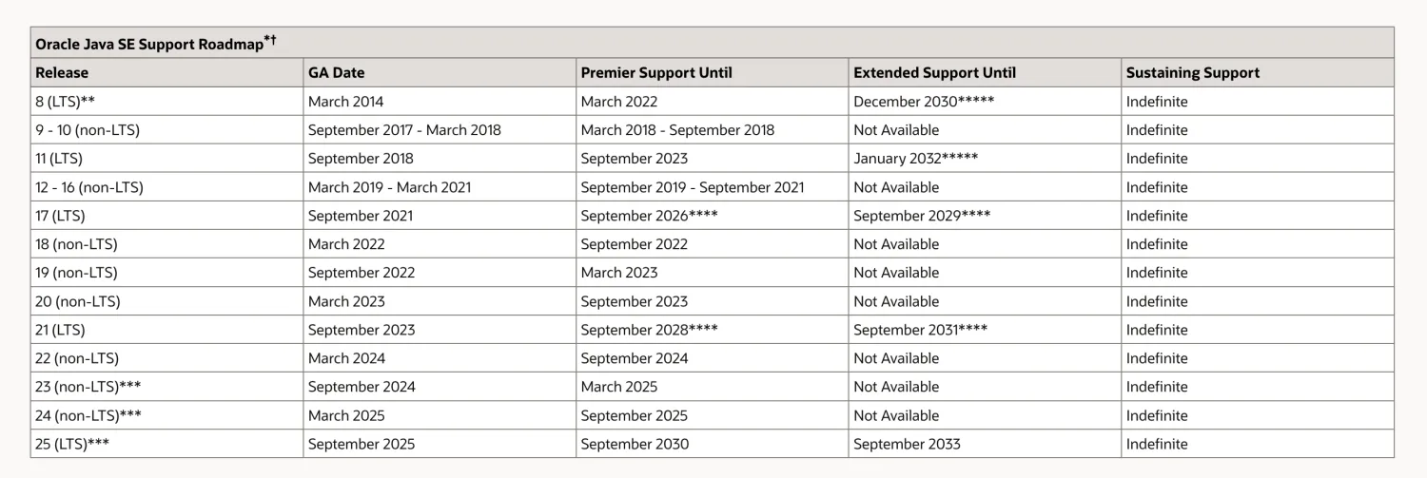This screenshot has width=1427, height=478.
Task: Select the 17 (LTS) release cell
Action: [x=166, y=216]
